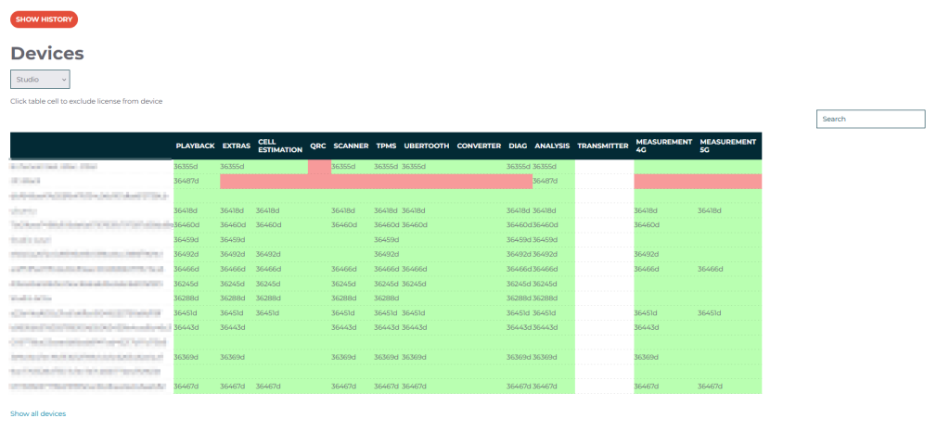Select the TRANSMITTER column header

click(x=603, y=146)
